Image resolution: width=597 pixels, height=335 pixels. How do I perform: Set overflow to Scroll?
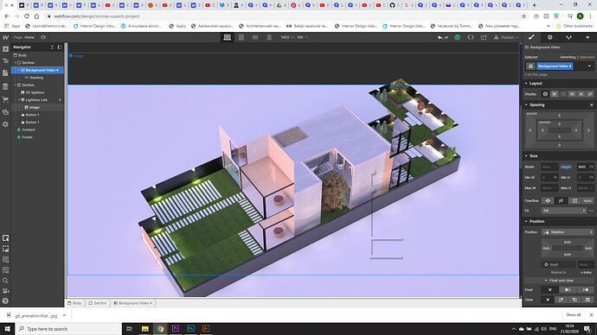(x=575, y=200)
